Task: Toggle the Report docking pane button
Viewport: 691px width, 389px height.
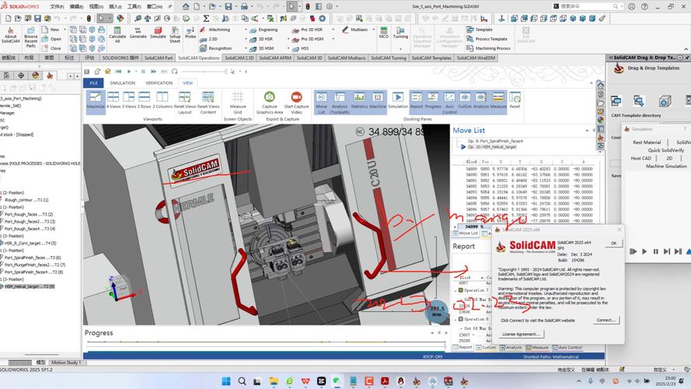Action: click(417, 100)
